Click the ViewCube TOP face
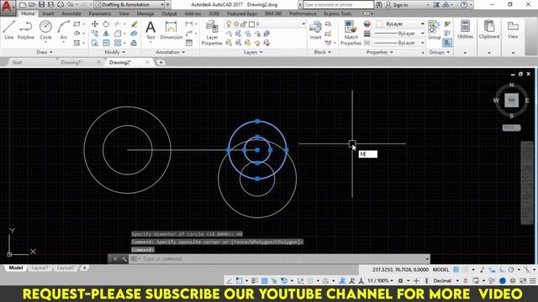Screen dimensions: 538x302 pos(511,101)
